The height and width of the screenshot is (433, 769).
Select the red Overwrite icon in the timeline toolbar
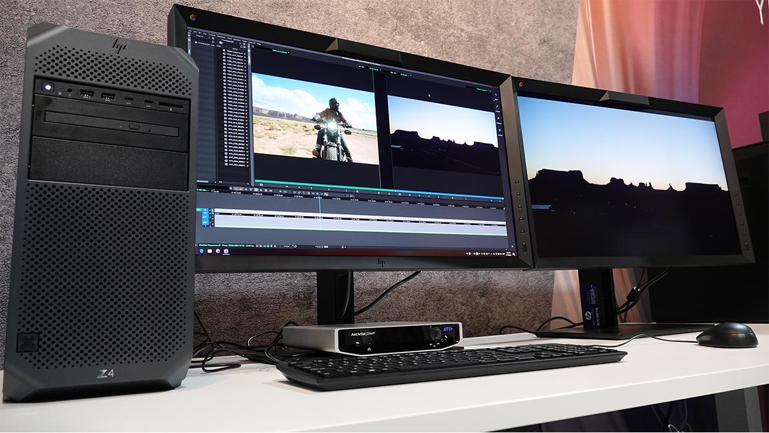click(x=241, y=188)
